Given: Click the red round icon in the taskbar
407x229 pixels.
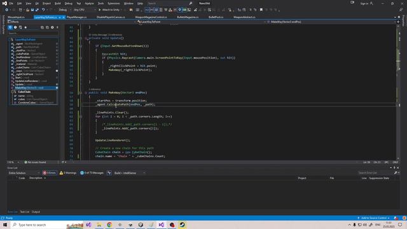Looking at the screenshot, I should click(x=172, y=225).
